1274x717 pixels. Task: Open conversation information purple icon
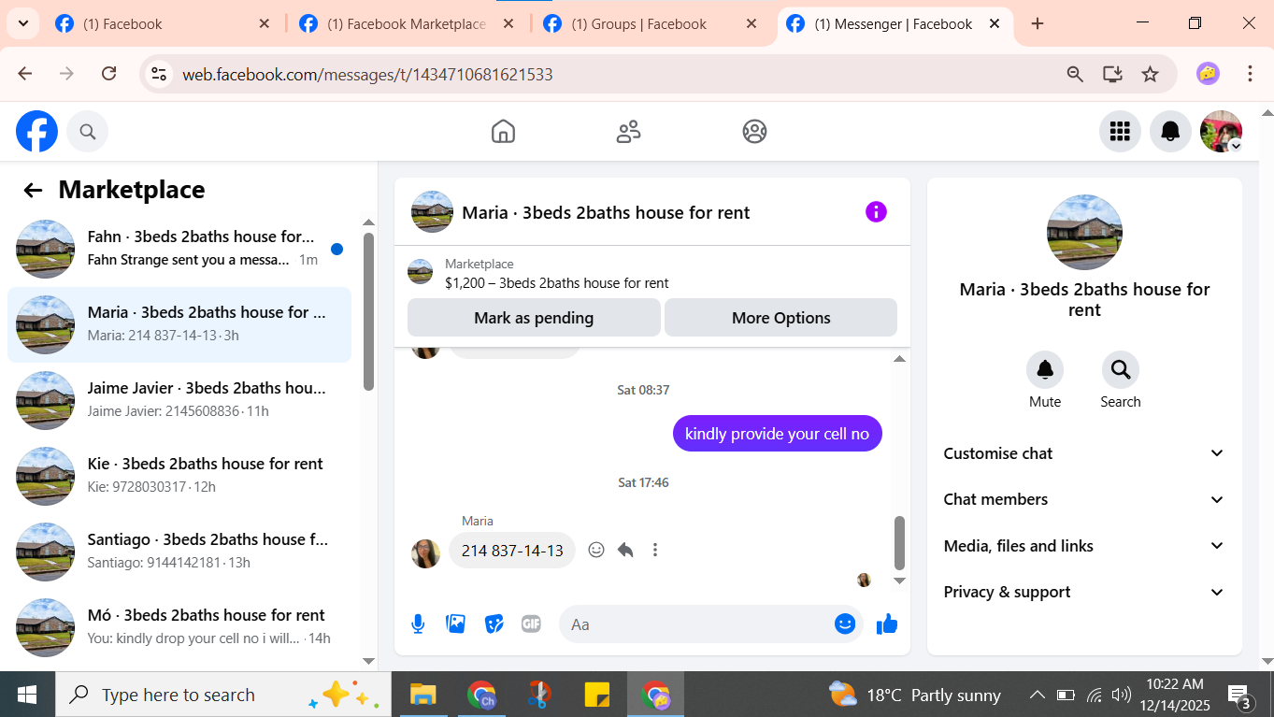pos(876,212)
